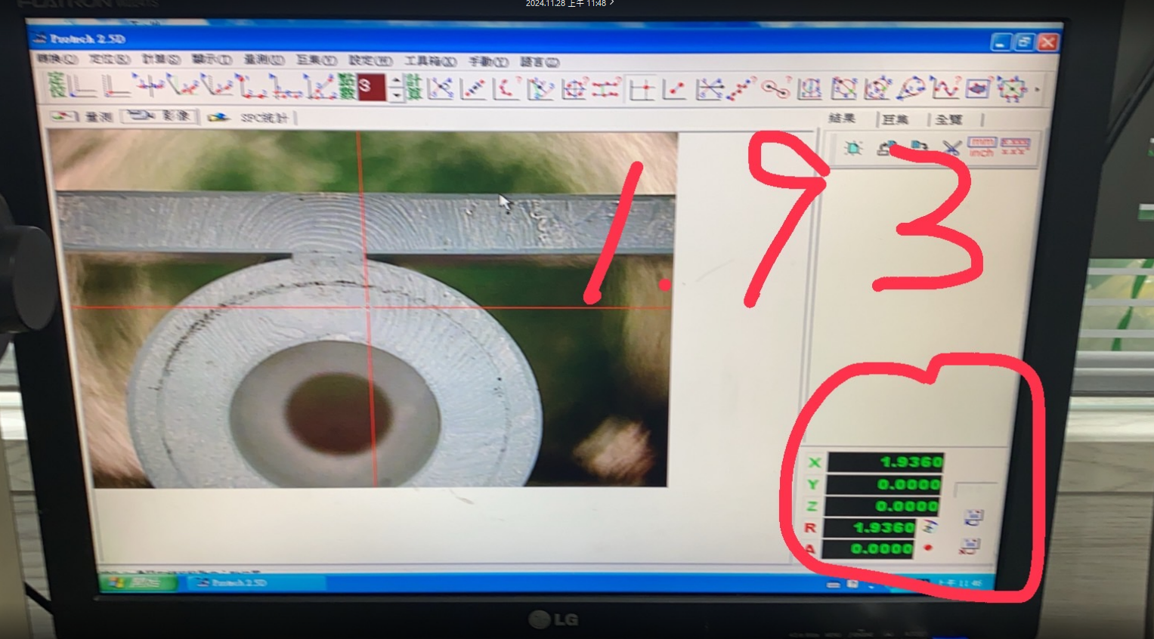
Task: Click the scissors cut icon in results panel
Action: tap(951, 148)
